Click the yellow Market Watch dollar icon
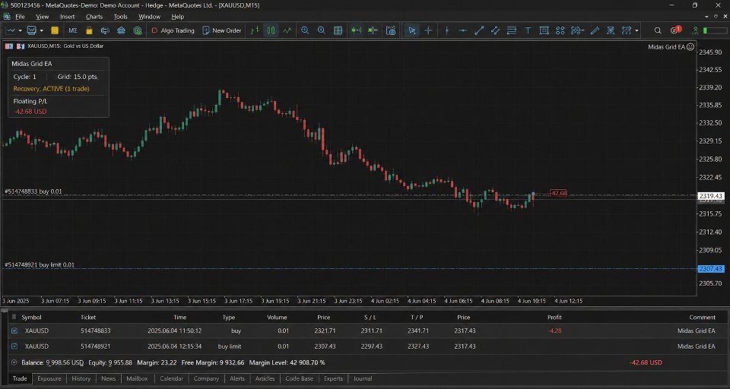The height and width of the screenshot is (389, 730). coord(55,30)
